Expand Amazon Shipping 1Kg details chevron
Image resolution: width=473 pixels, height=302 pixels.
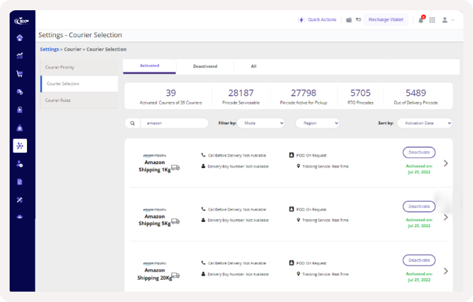click(x=446, y=164)
